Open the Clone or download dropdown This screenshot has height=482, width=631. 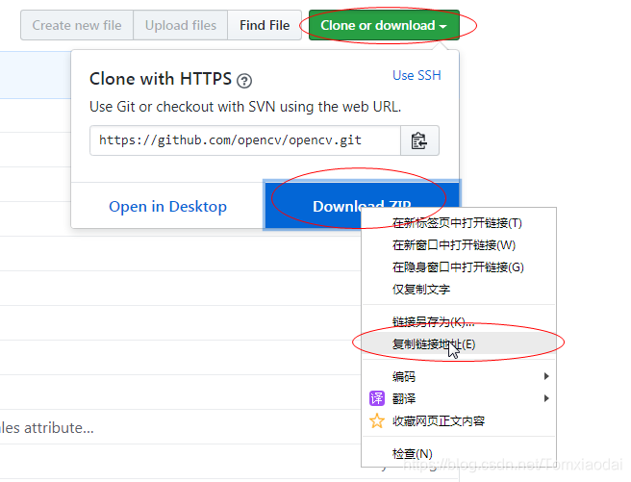(x=384, y=25)
